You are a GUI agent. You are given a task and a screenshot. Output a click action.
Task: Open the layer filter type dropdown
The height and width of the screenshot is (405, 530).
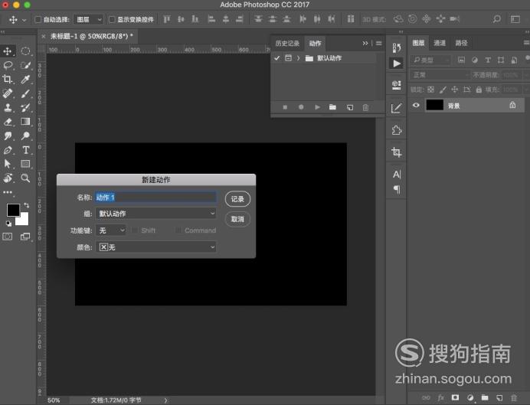click(x=430, y=60)
